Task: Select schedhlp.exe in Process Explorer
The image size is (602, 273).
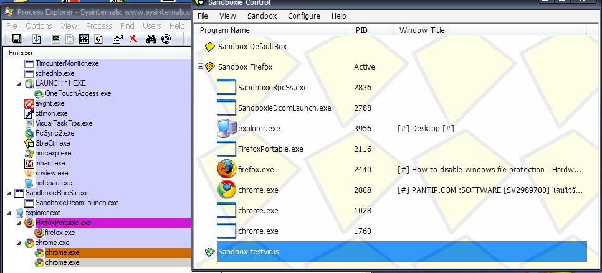Action: click(x=55, y=73)
